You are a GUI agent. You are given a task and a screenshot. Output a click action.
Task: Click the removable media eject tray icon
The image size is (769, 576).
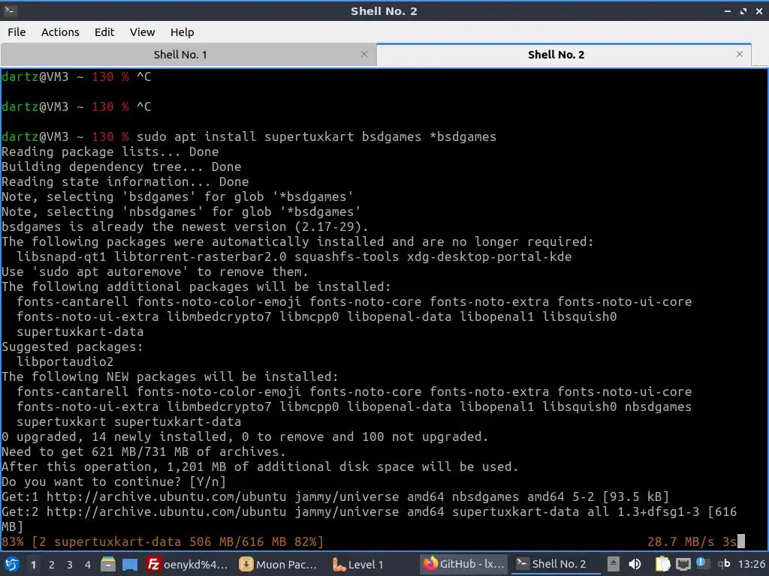(x=613, y=564)
